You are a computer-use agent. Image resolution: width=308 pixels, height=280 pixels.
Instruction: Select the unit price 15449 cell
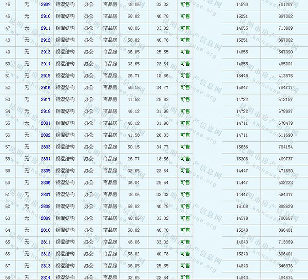(242, 76)
